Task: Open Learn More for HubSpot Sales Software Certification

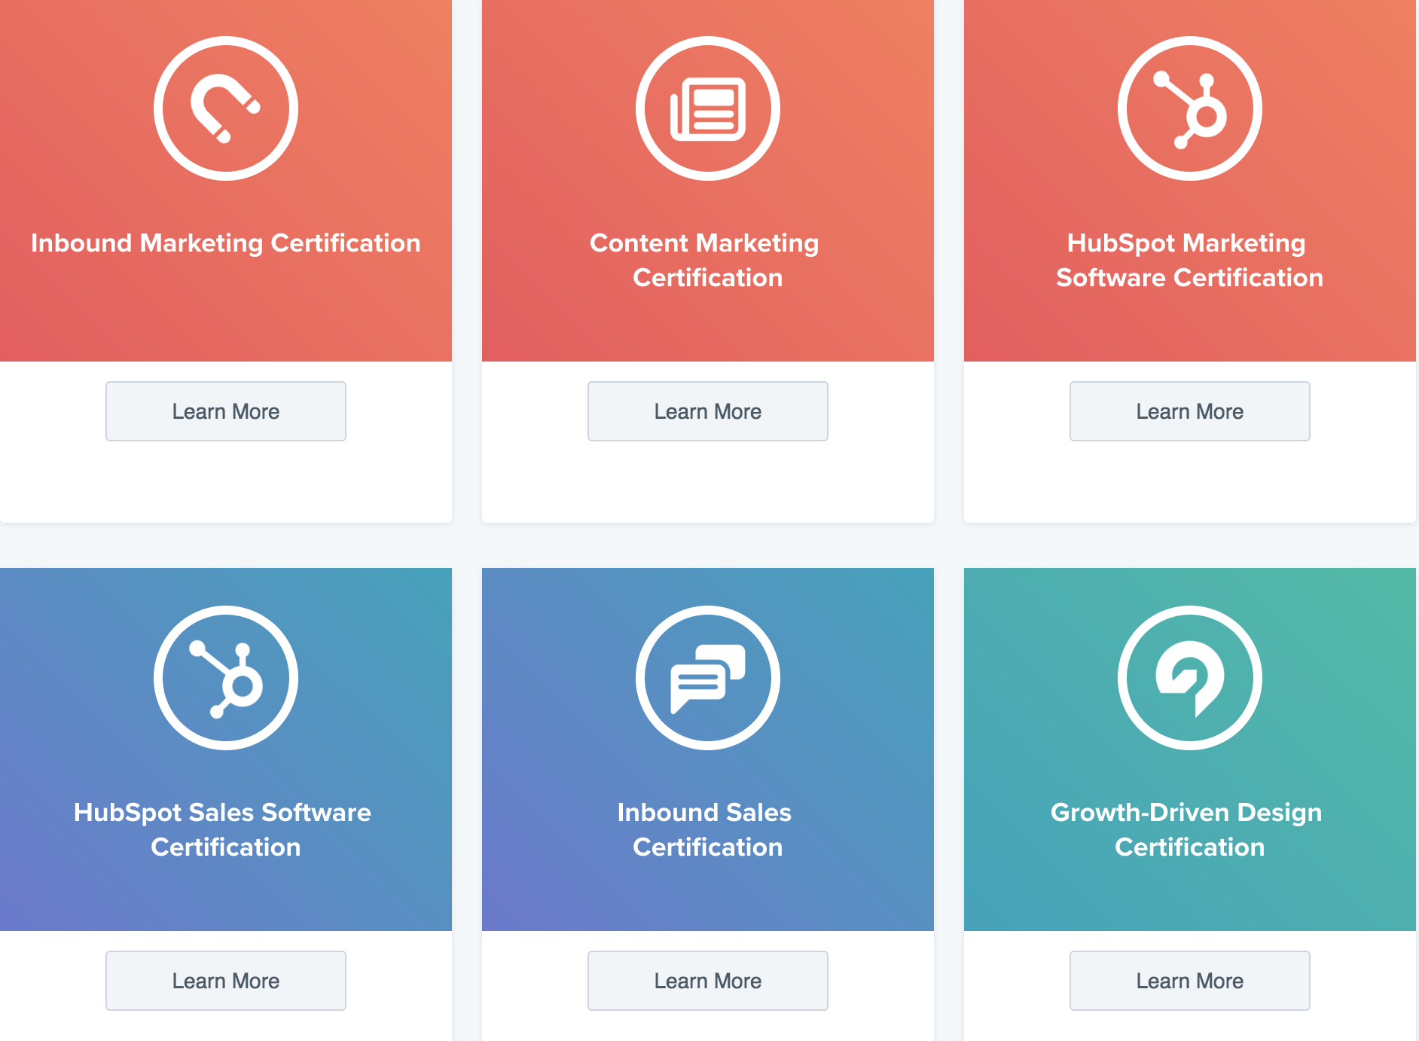Action: (x=226, y=981)
